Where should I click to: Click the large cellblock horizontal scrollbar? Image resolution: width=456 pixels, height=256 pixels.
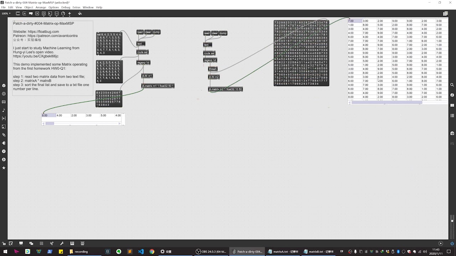[387, 102]
